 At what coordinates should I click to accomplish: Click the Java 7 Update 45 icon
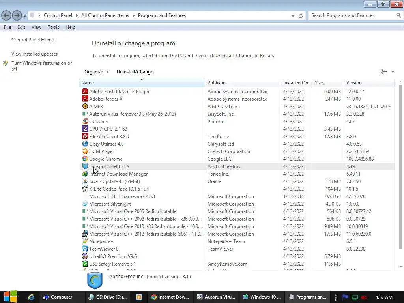(x=85, y=181)
